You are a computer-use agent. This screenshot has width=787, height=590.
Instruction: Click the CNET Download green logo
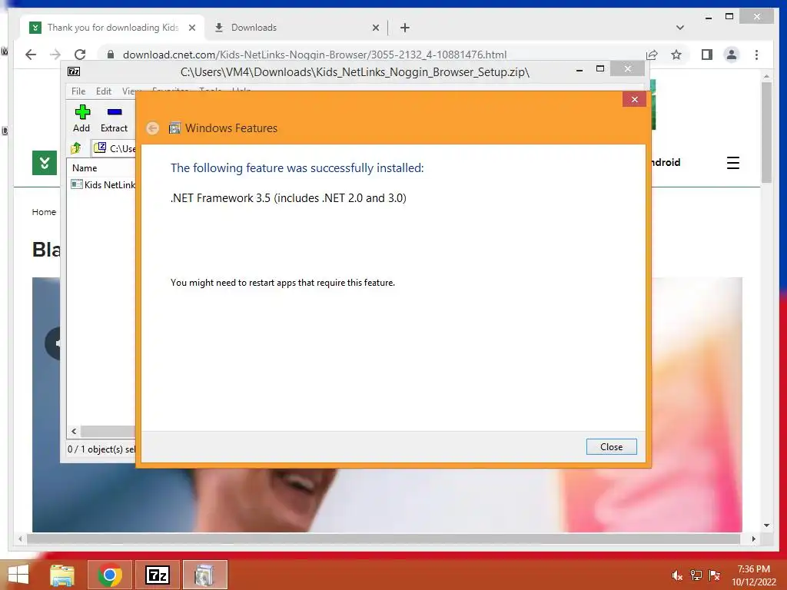pyautogui.click(x=44, y=163)
